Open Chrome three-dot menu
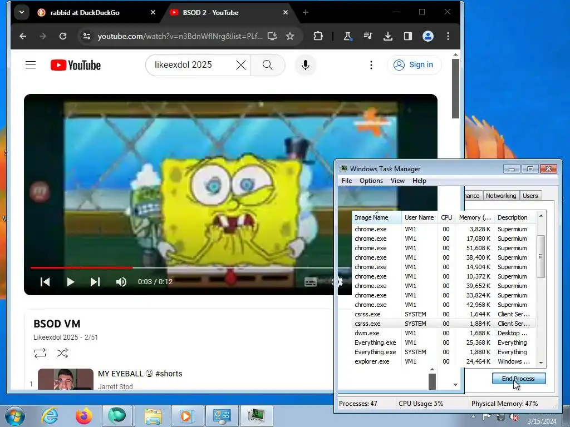The height and width of the screenshot is (427, 570). point(448,36)
